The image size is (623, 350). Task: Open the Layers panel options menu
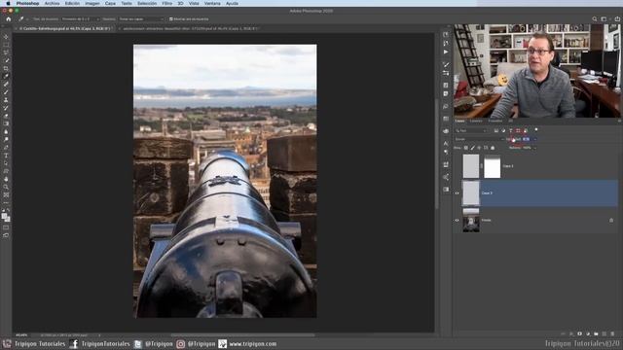pyautogui.click(x=619, y=121)
